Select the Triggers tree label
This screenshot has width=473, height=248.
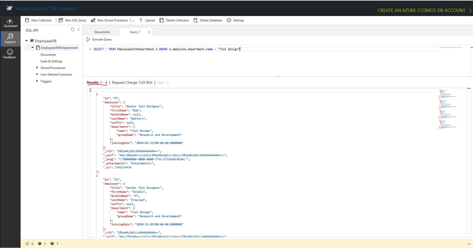pyautogui.click(x=46, y=81)
